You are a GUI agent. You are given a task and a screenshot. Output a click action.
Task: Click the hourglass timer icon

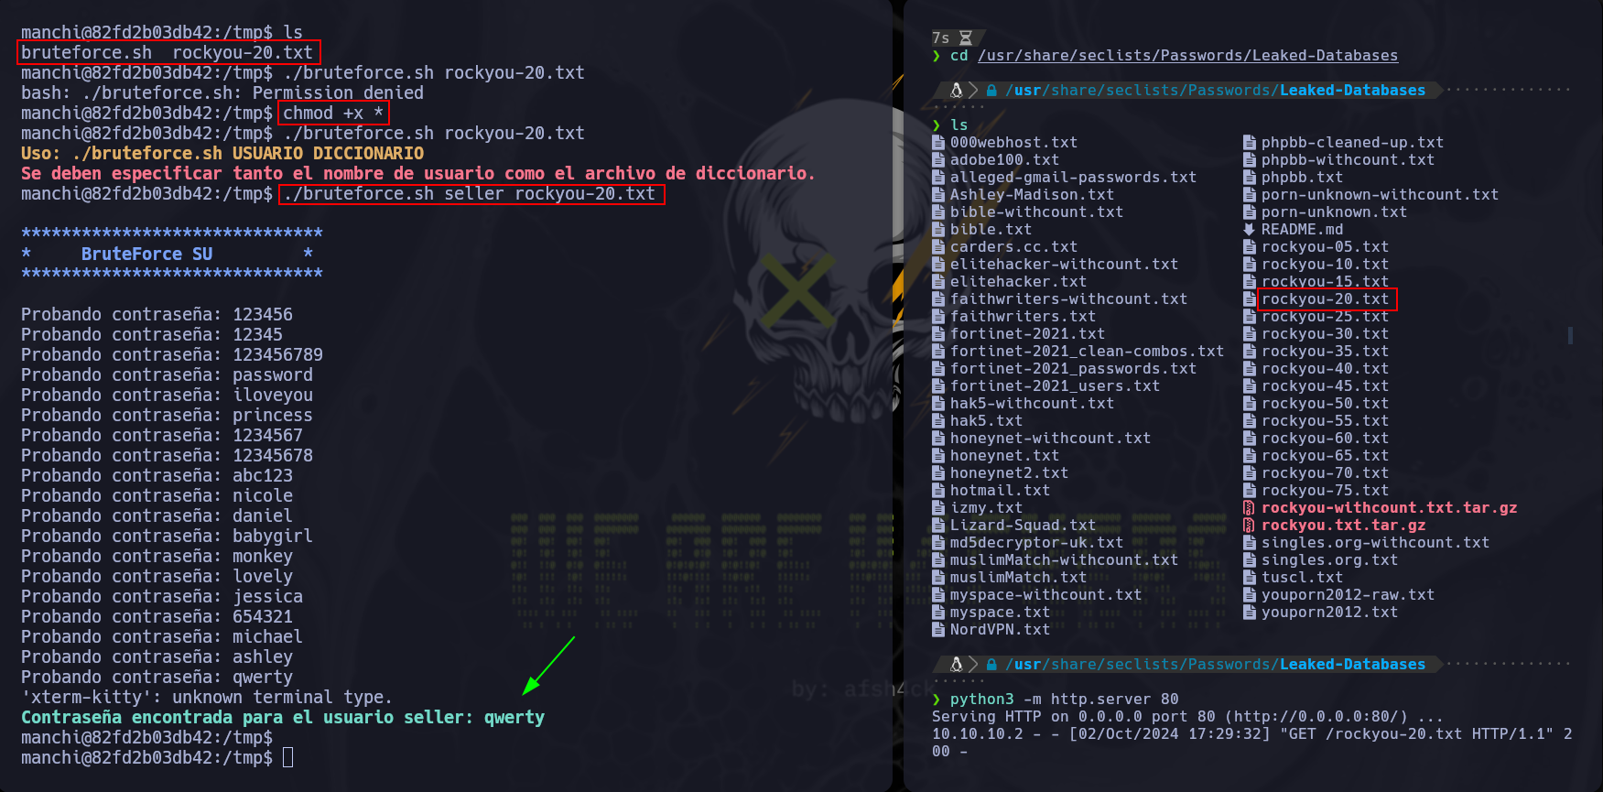click(965, 38)
